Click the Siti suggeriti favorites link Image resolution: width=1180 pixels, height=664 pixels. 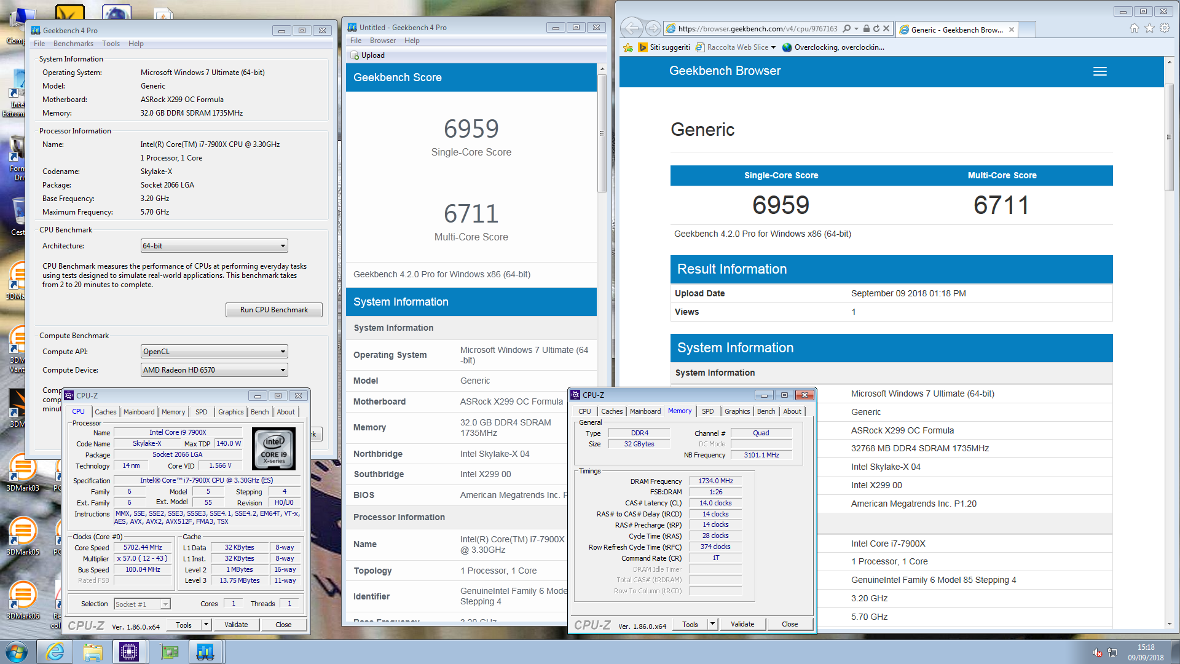pyautogui.click(x=664, y=47)
